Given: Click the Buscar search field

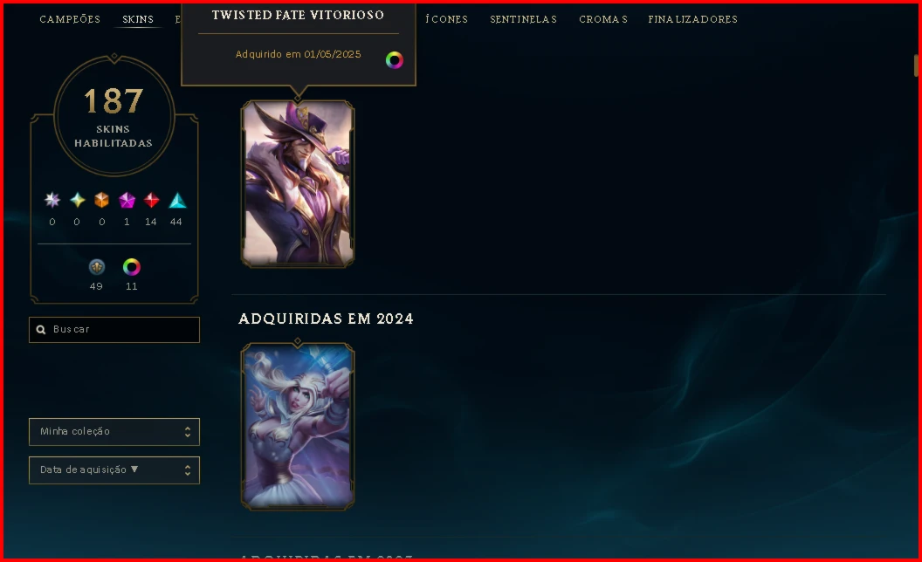Looking at the screenshot, I should coord(114,330).
